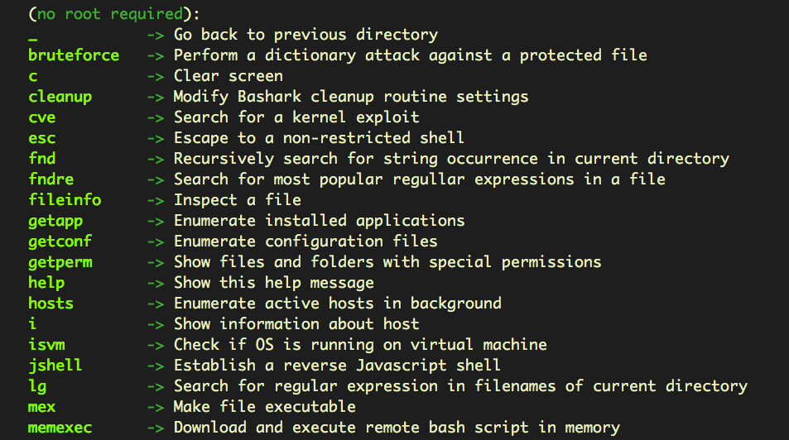The image size is (789, 440).
Task: Click 'Go back to previous directory' text
Action: coord(305,35)
